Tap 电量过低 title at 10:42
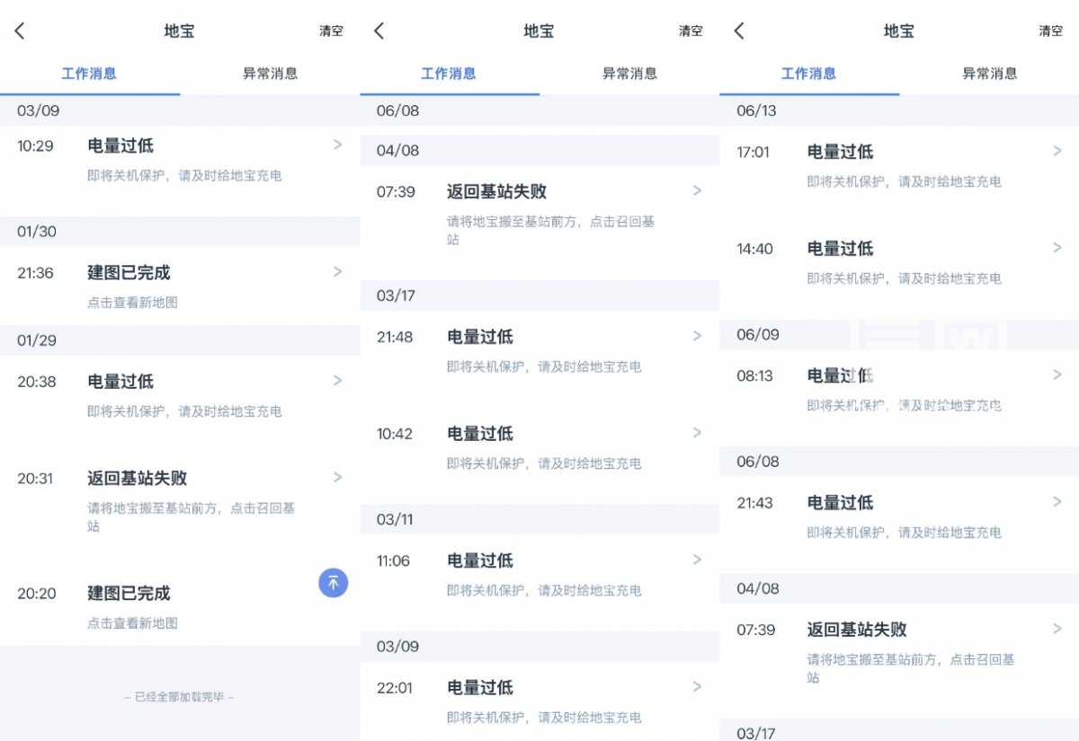The height and width of the screenshot is (741, 1079). (x=480, y=434)
